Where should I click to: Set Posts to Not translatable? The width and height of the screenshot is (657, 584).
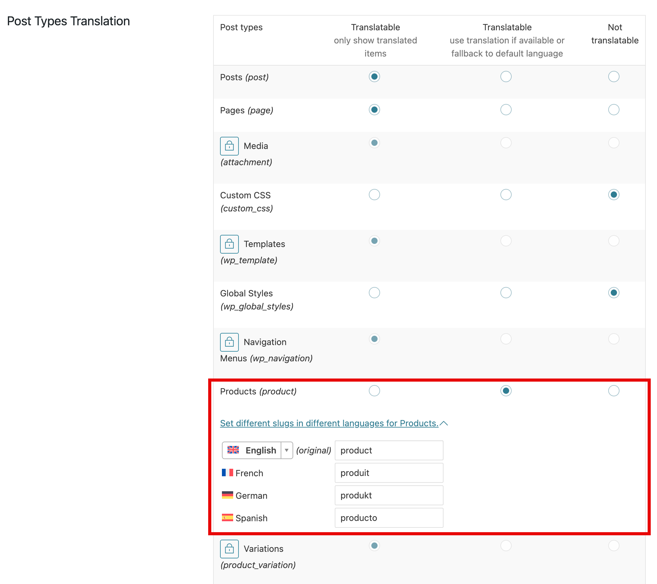click(613, 77)
